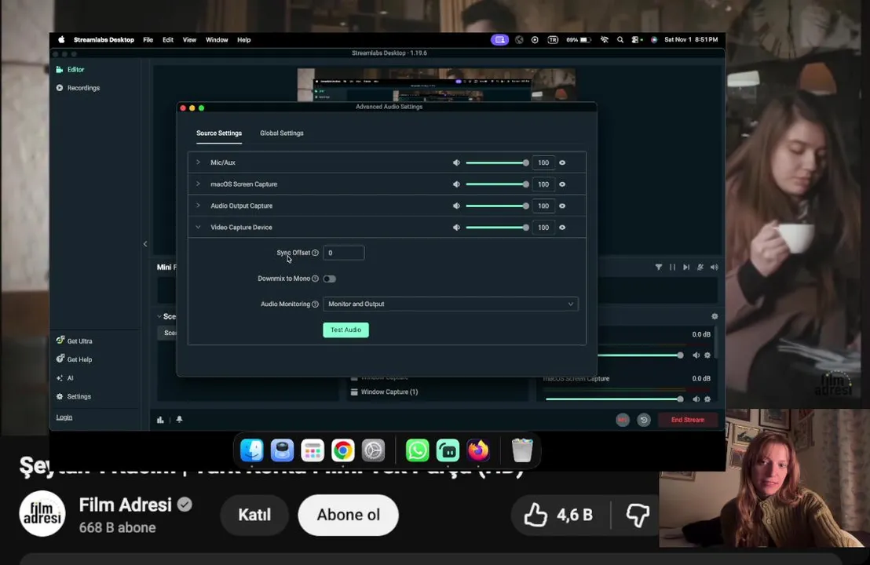Click the Sync Offset input field
The width and height of the screenshot is (870, 565).
coord(343,253)
